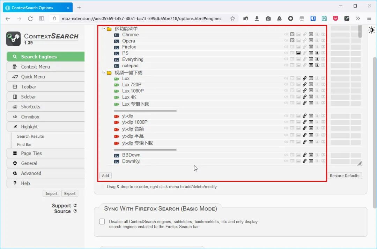Screen dimensions: 377x249
Task: Click the terminal icon beside BBDown
Action: 117,155
